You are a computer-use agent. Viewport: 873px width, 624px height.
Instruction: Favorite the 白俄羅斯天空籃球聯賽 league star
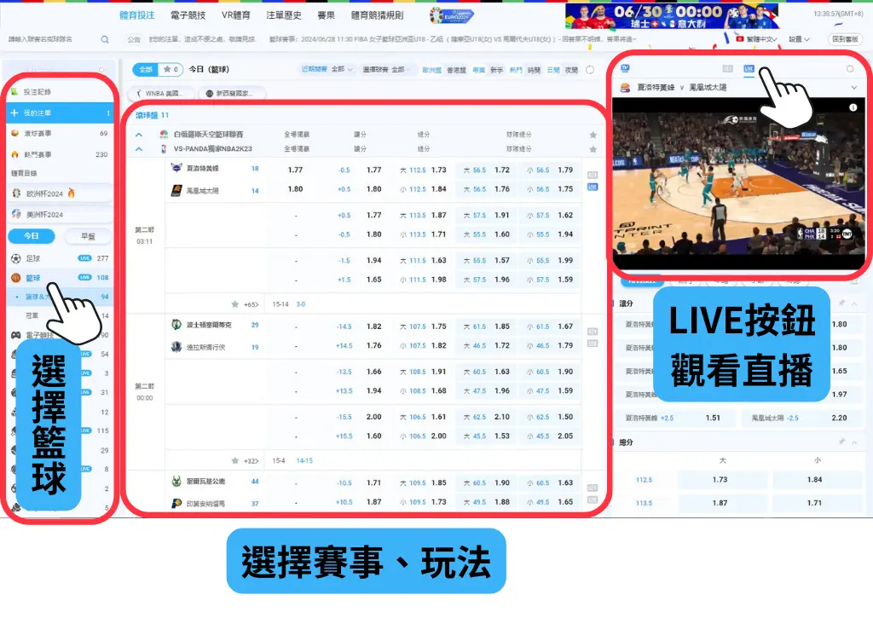click(x=593, y=135)
